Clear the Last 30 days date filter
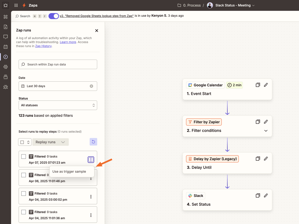The height and width of the screenshot is (224, 299). [92, 86]
